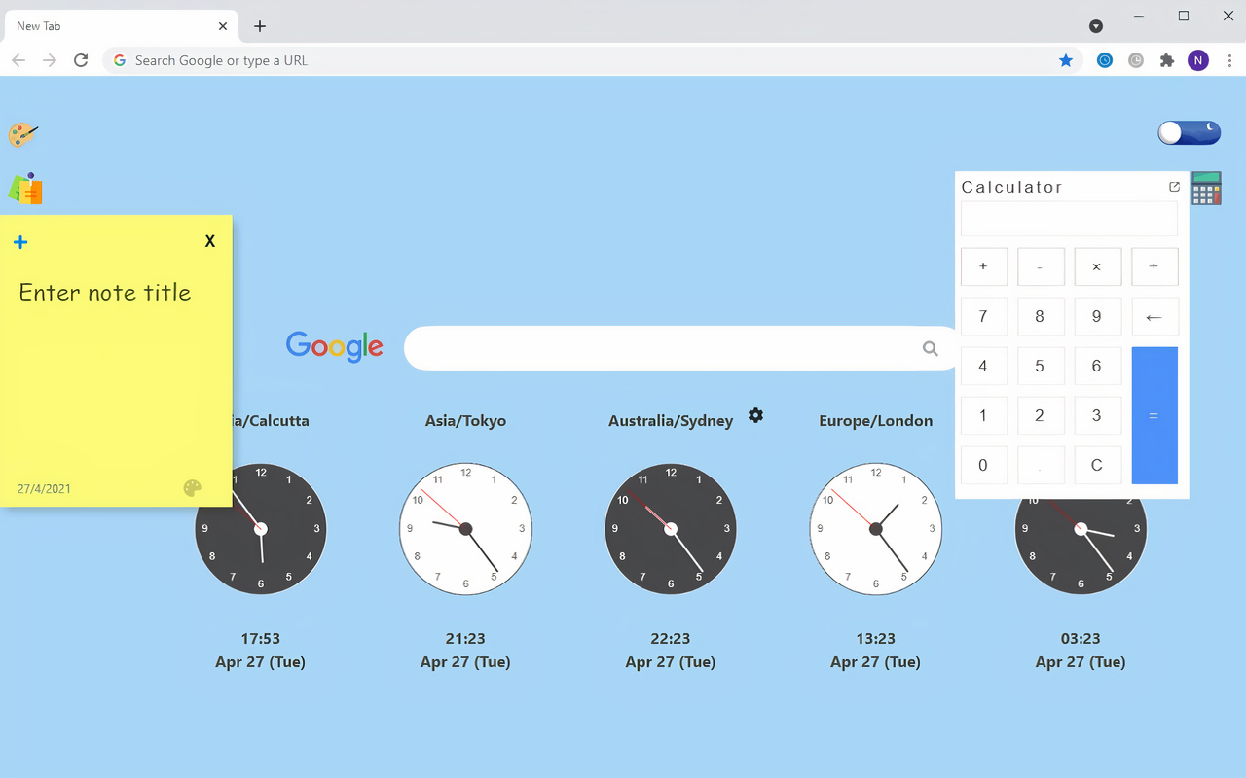Open the note color palette picker
Image resolution: width=1246 pixels, height=778 pixels.
193,487
